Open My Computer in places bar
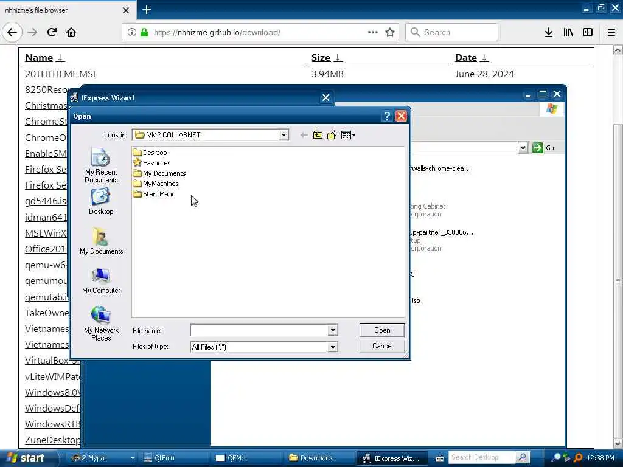This screenshot has height=467, width=623. (101, 281)
